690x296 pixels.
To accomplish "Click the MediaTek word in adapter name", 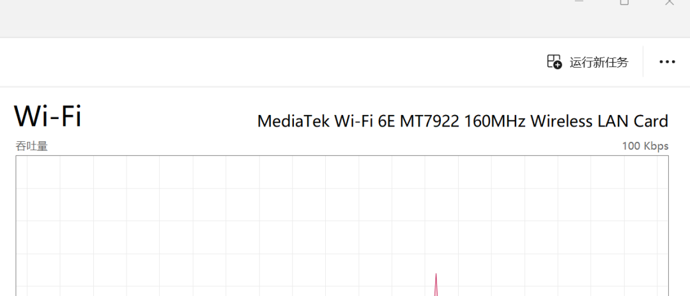I will click(293, 121).
